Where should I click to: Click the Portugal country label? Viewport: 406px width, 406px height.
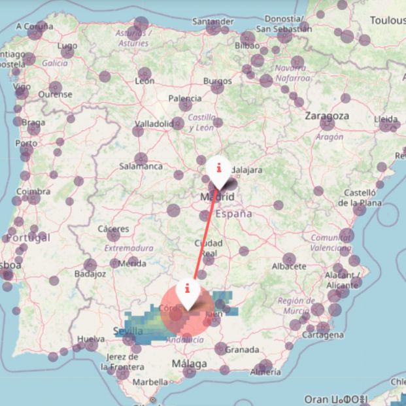pos(28,238)
